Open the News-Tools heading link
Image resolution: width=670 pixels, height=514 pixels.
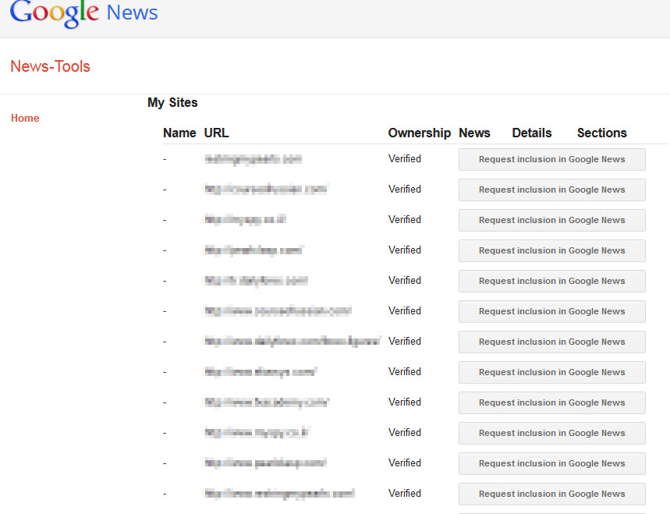click(x=51, y=66)
